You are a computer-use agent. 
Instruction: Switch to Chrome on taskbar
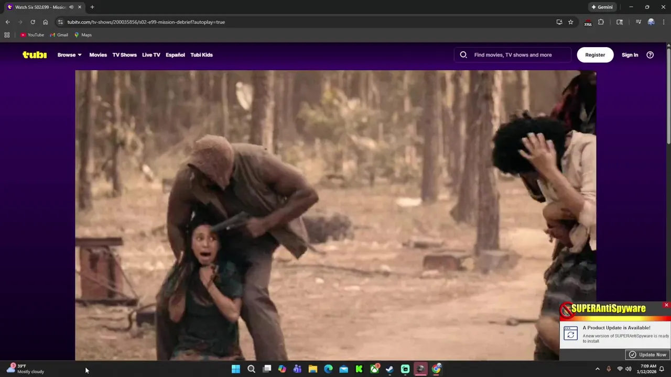(x=436, y=369)
